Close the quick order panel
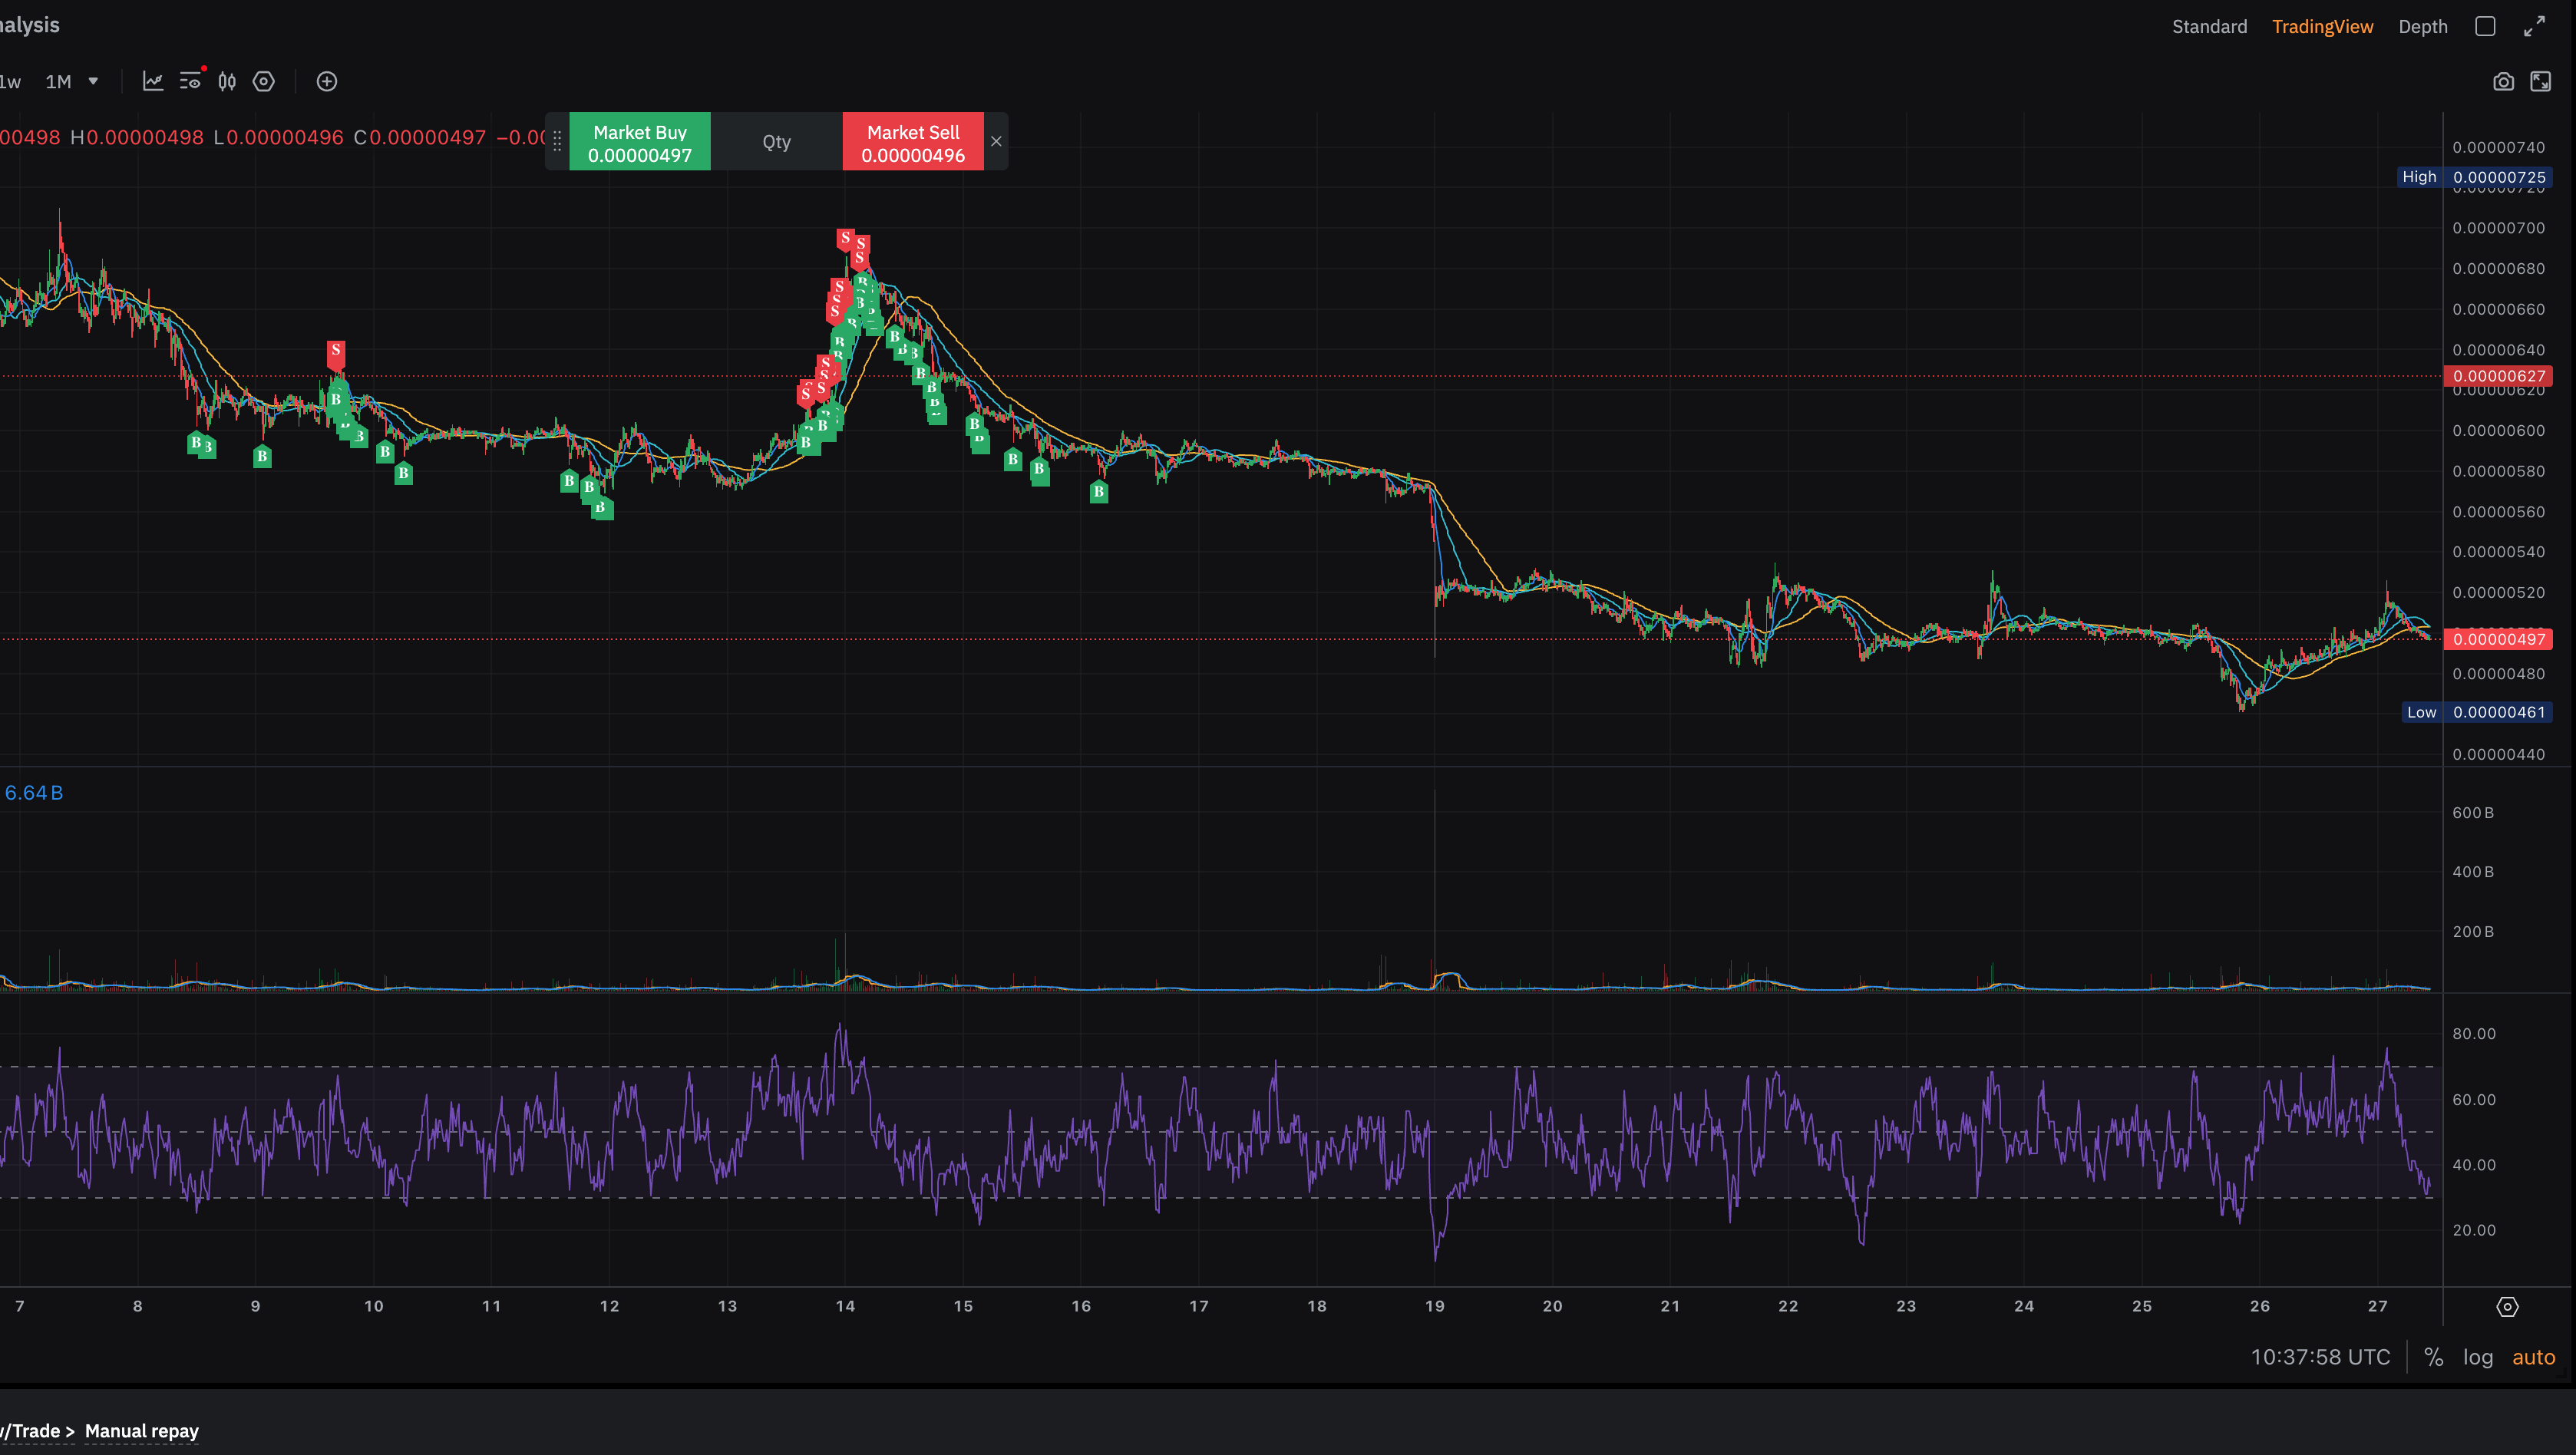 [x=996, y=142]
